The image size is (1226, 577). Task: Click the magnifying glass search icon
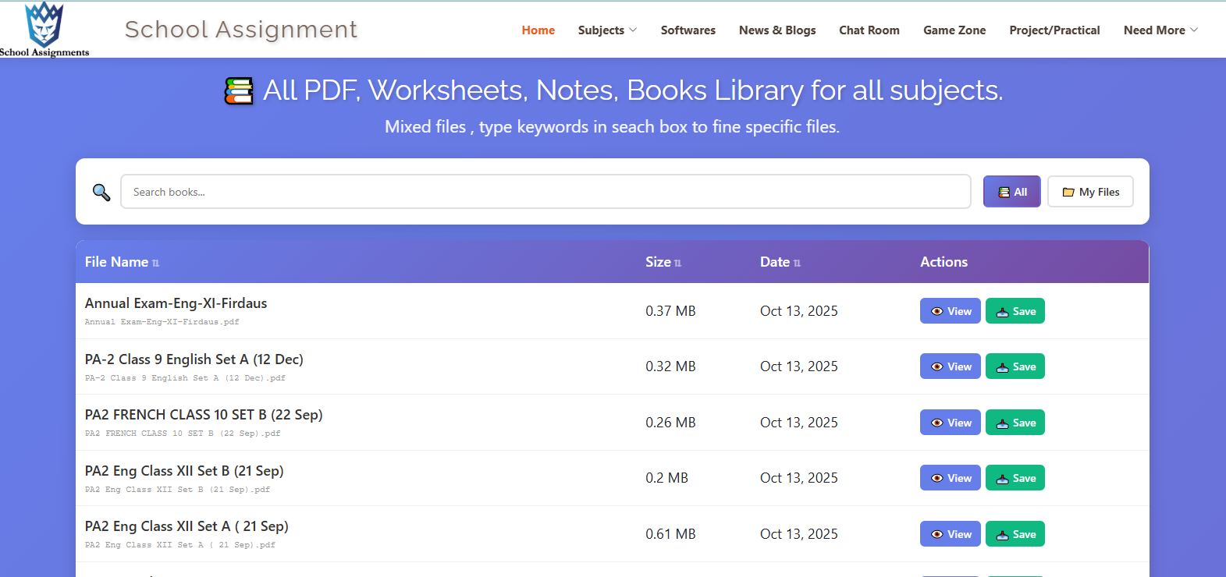[x=101, y=192]
